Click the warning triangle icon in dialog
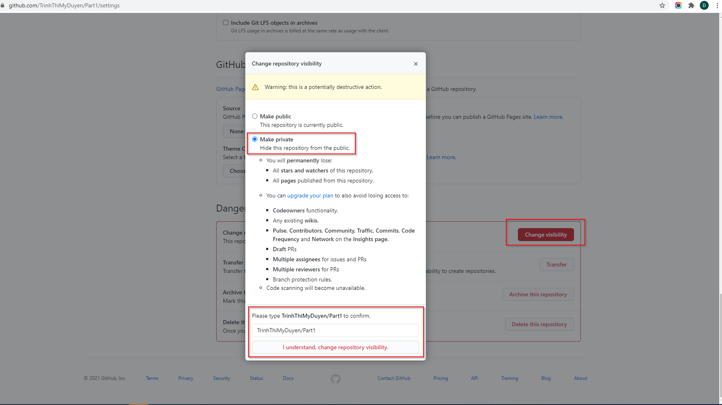The height and width of the screenshot is (405, 722). click(x=256, y=87)
